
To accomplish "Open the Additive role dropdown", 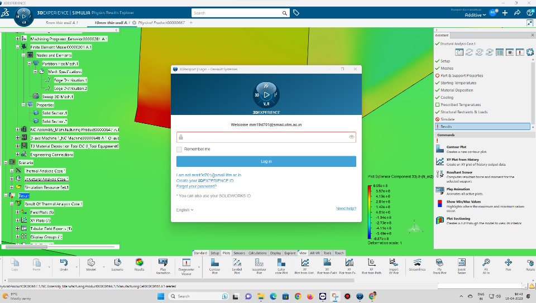I will tap(475, 15).
